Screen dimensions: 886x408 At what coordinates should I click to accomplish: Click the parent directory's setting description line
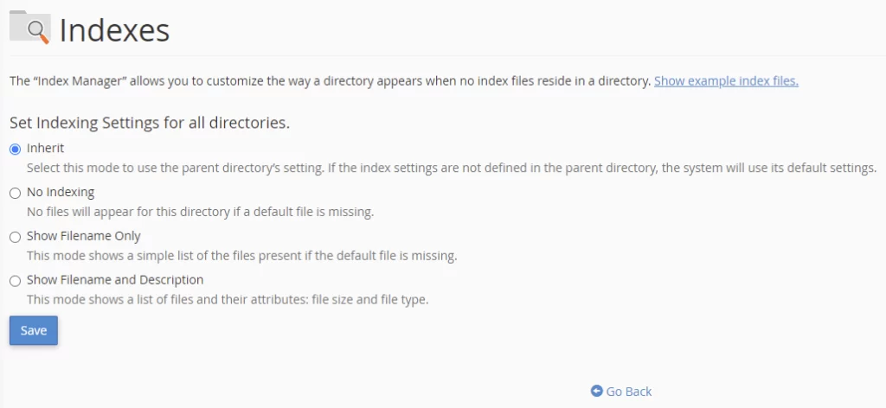(451, 168)
